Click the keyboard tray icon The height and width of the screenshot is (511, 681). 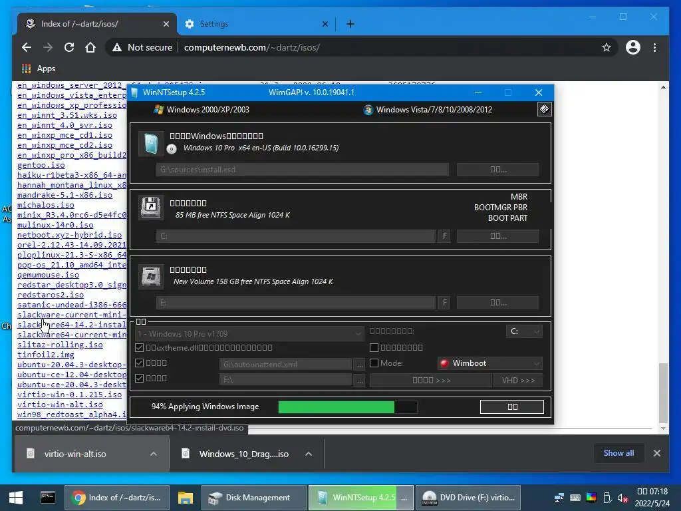coord(575,498)
